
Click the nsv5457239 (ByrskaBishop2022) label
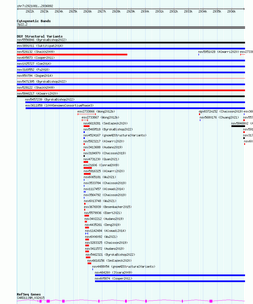point(50,99)
